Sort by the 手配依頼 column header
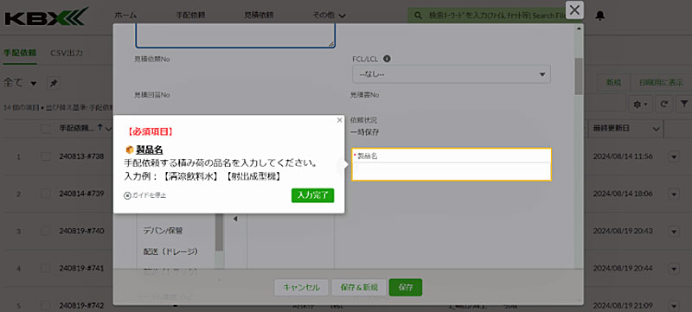Viewport: 692px width, 312px height. [77, 128]
